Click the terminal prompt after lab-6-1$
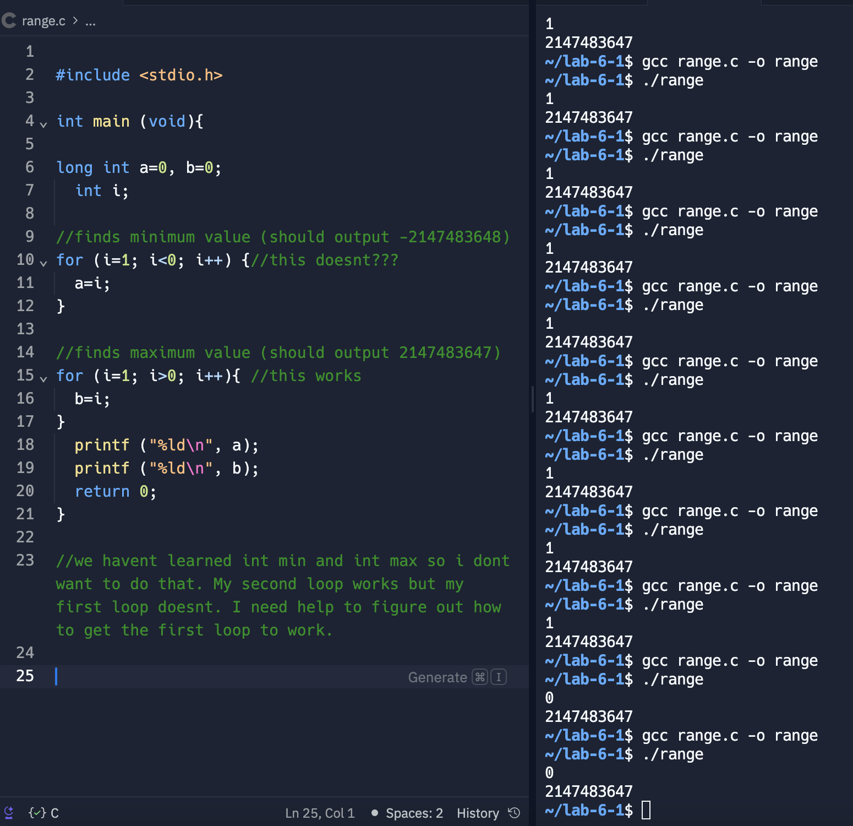 pyautogui.click(x=647, y=809)
